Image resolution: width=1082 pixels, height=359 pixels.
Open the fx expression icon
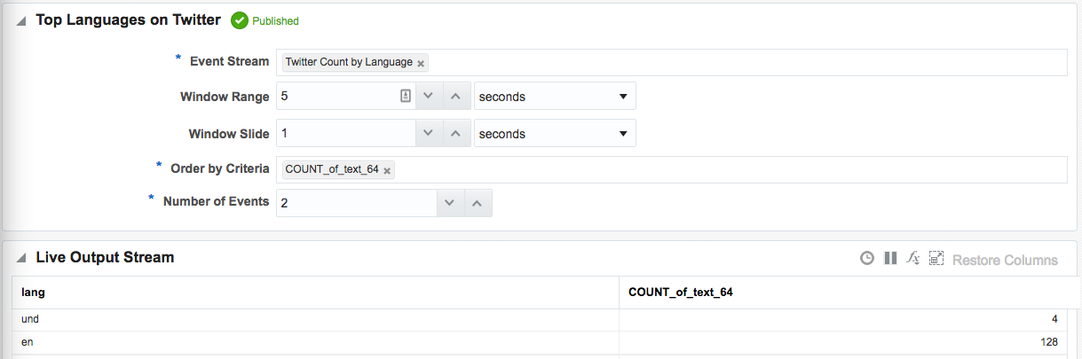click(912, 258)
